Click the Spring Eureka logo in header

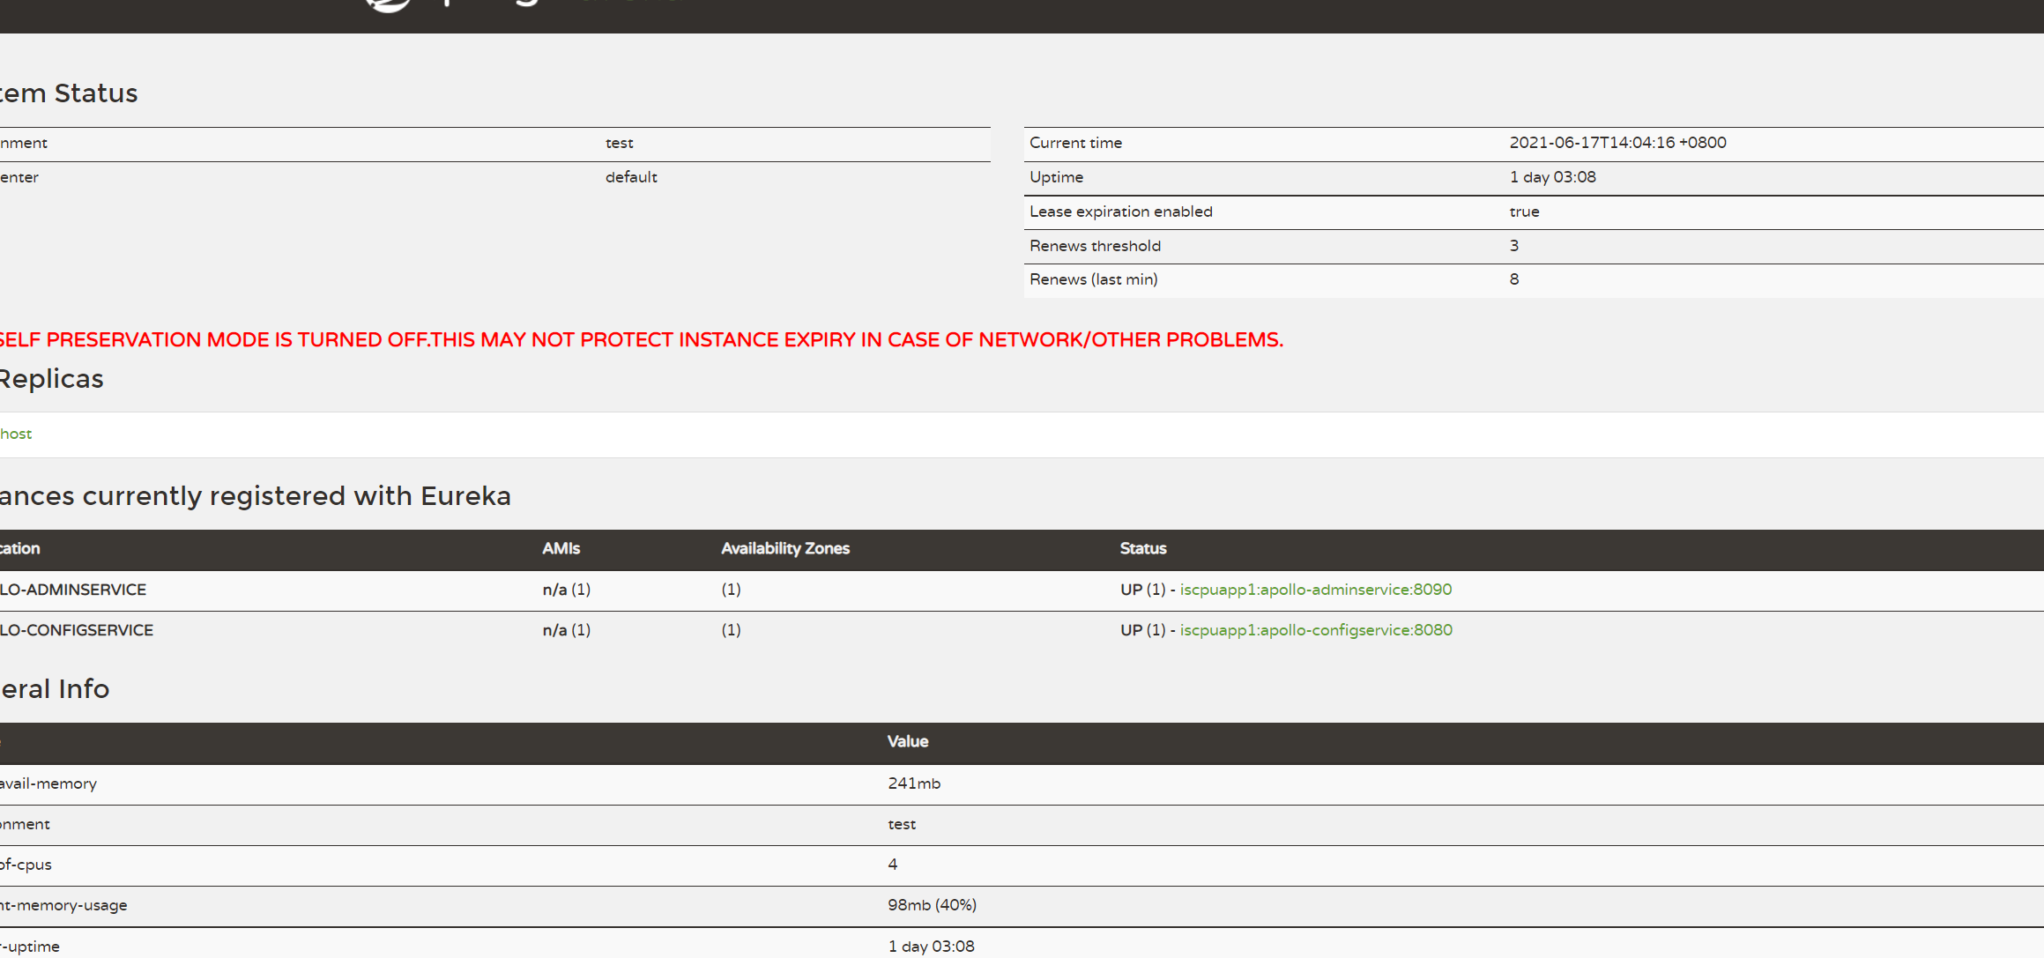(389, 4)
